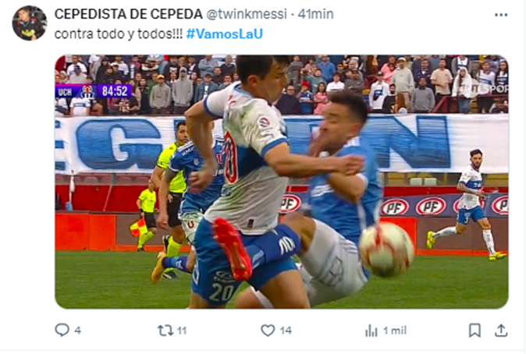Click the reply count 4
Viewport: 526px width, 354px height.
click(77, 331)
